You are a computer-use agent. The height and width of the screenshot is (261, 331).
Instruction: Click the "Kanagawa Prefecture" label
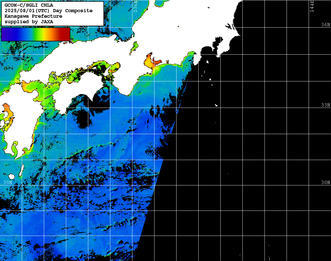[x=33, y=16]
